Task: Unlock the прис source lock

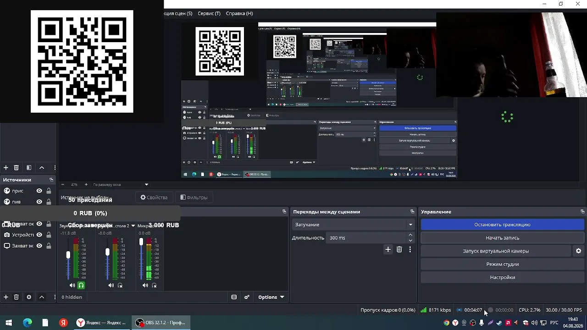Action: (49, 191)
